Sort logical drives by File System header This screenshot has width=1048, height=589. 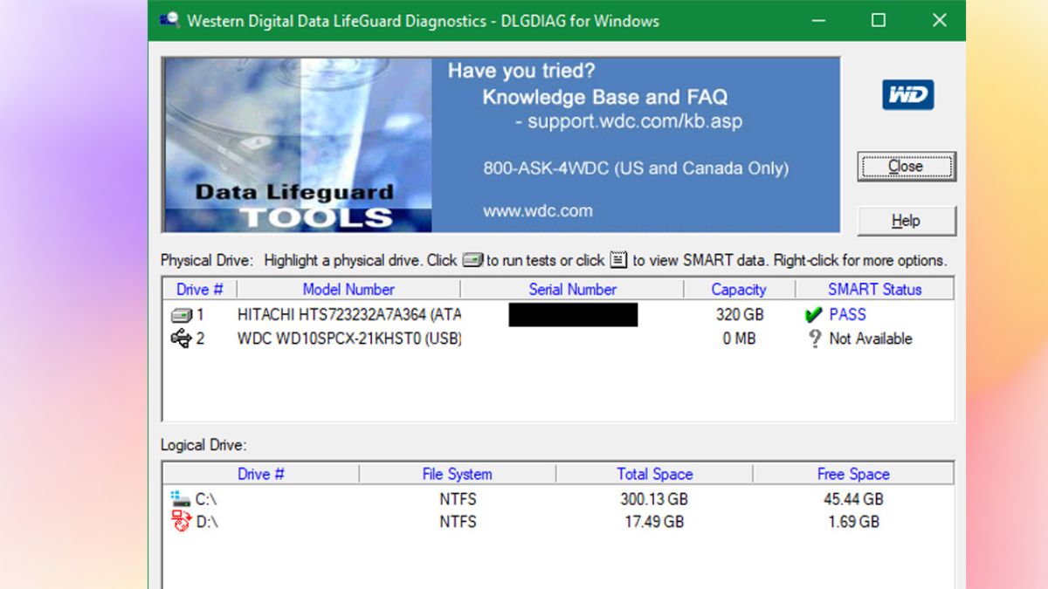click(457, 475)
